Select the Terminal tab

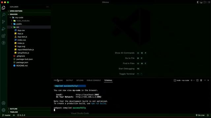point(108,80)
